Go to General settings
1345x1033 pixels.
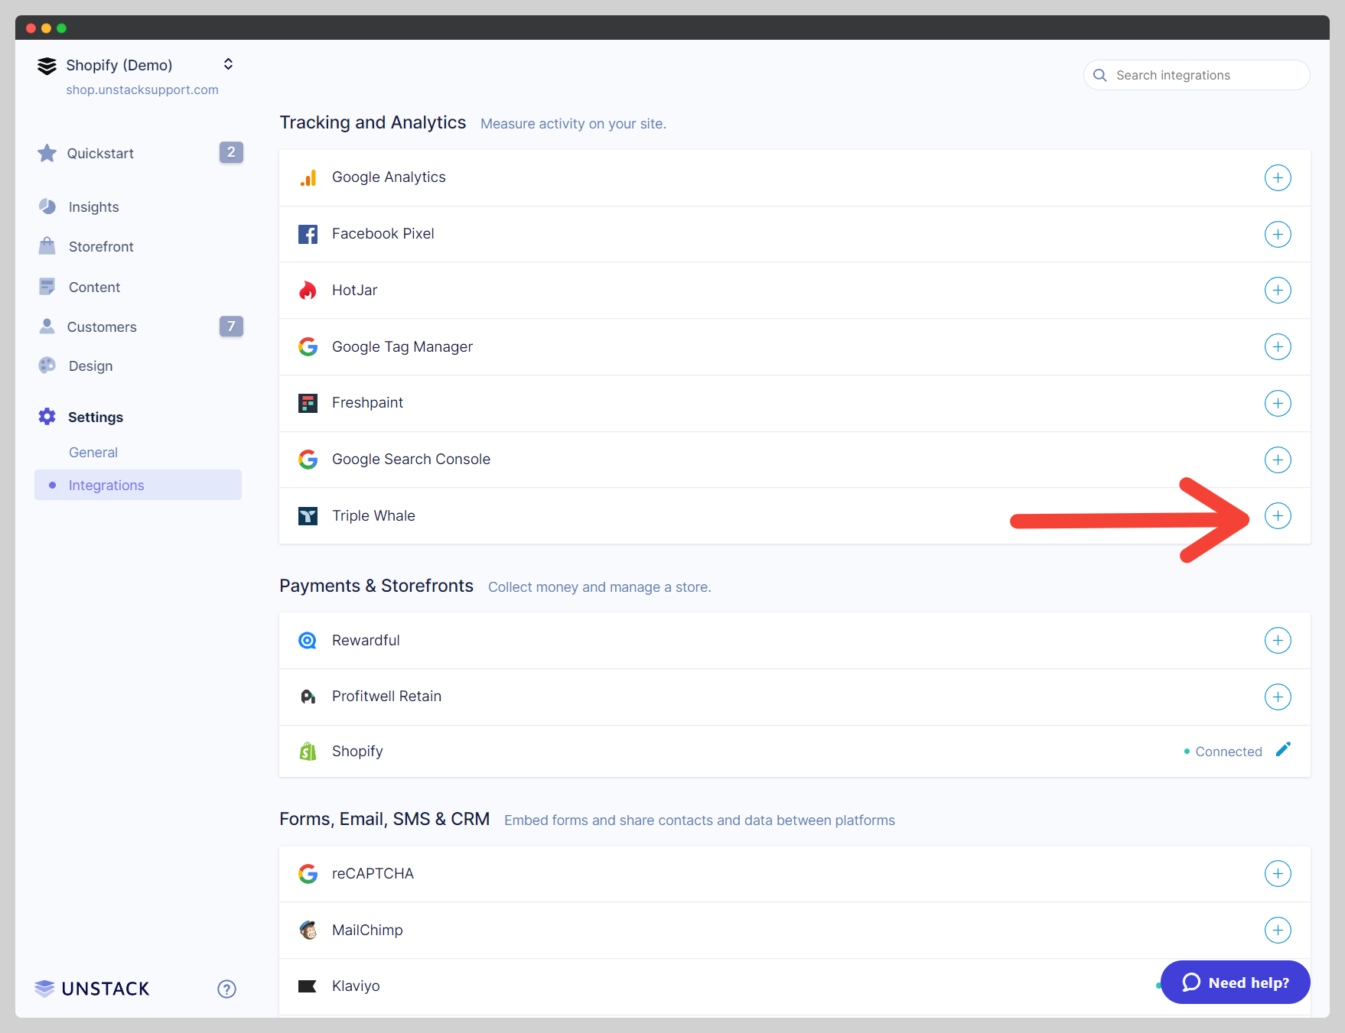point(93,453)
